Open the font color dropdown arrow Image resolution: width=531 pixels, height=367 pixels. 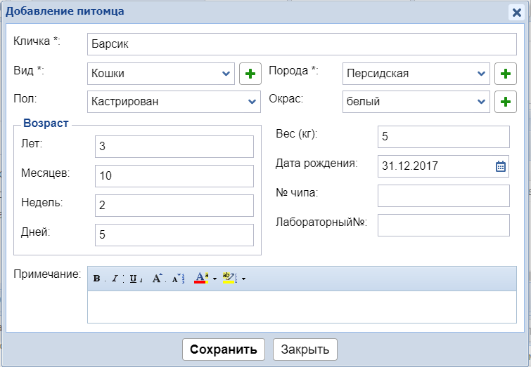click(x=215, y=279)
